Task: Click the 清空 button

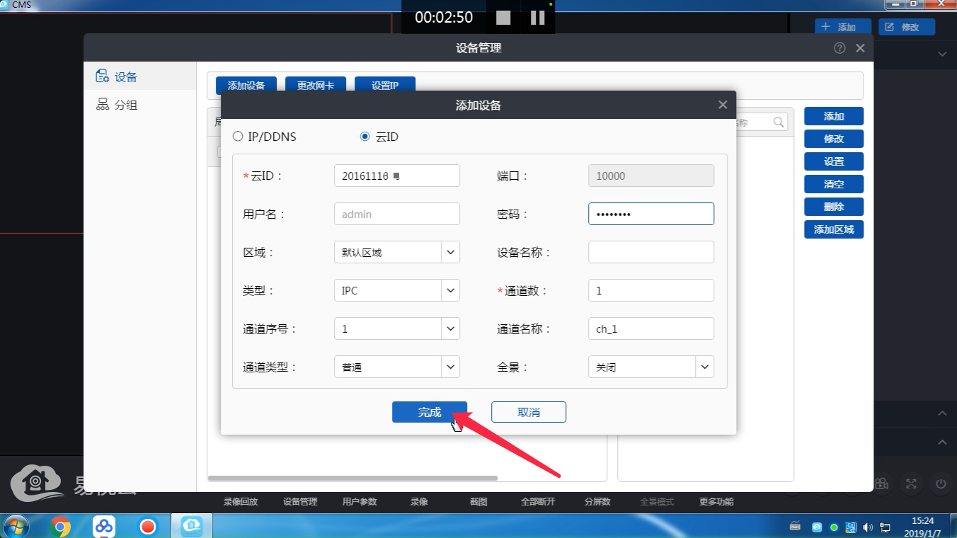Action: pos(834,184)
